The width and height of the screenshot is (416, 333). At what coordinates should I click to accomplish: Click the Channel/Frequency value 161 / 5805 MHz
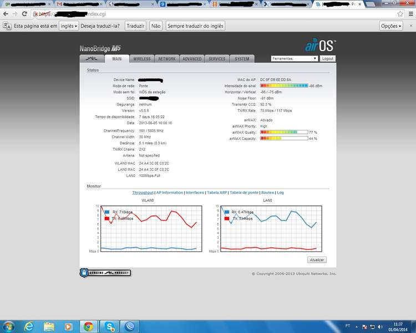(151, 130)
